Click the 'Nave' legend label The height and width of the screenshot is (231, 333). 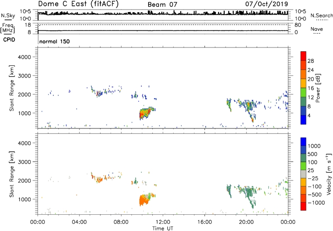coord(317,29)
